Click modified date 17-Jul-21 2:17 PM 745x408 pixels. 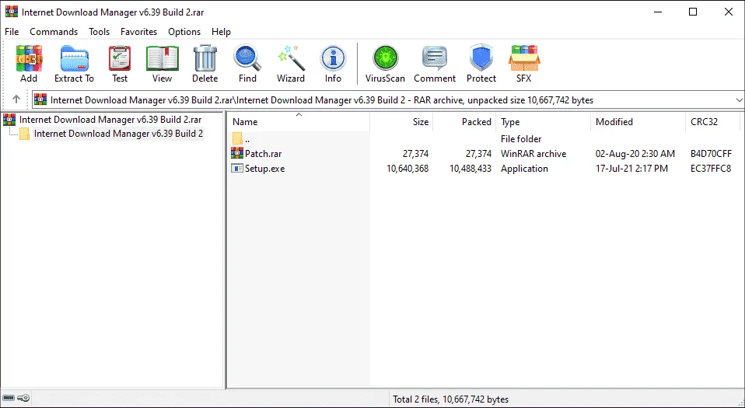632,169
